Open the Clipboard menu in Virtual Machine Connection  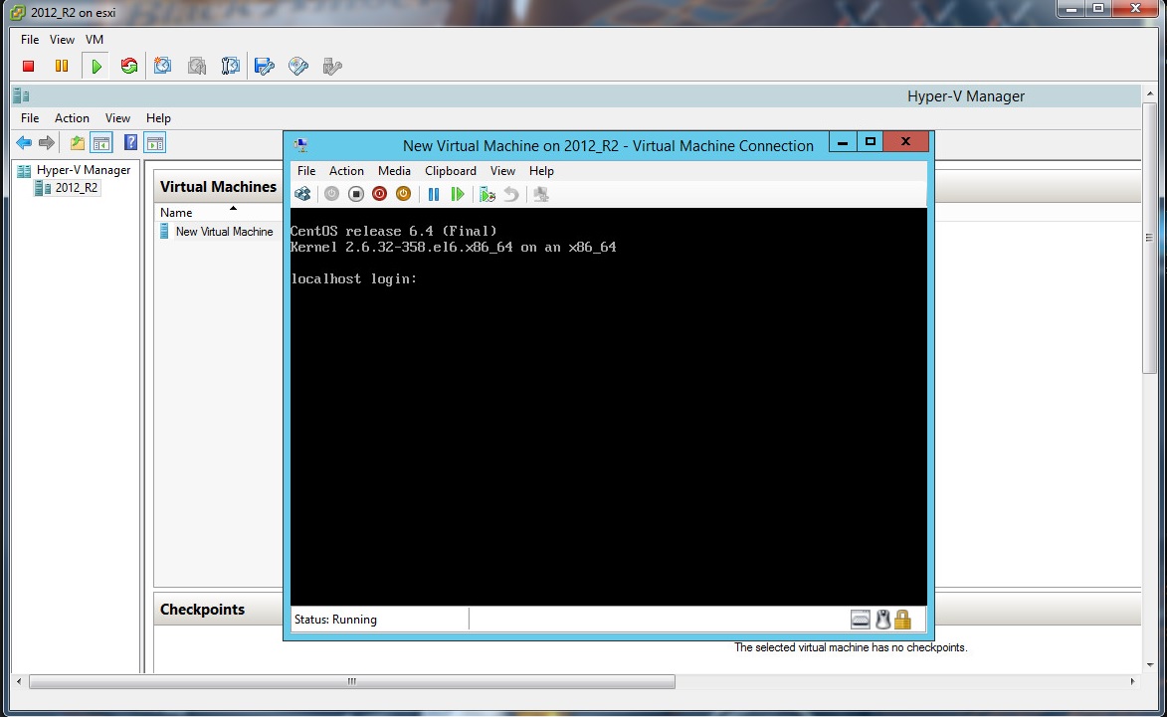pyautogui.click(x=451, y=171)
